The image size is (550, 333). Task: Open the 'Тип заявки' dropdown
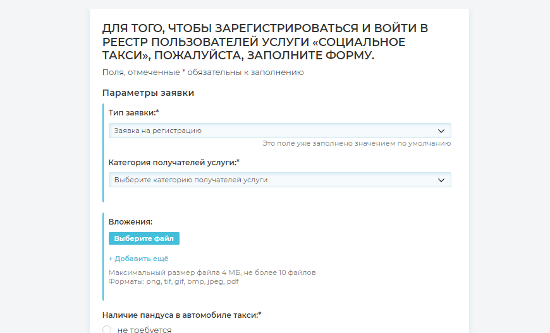pyautogui.click(x=279, y=131)
